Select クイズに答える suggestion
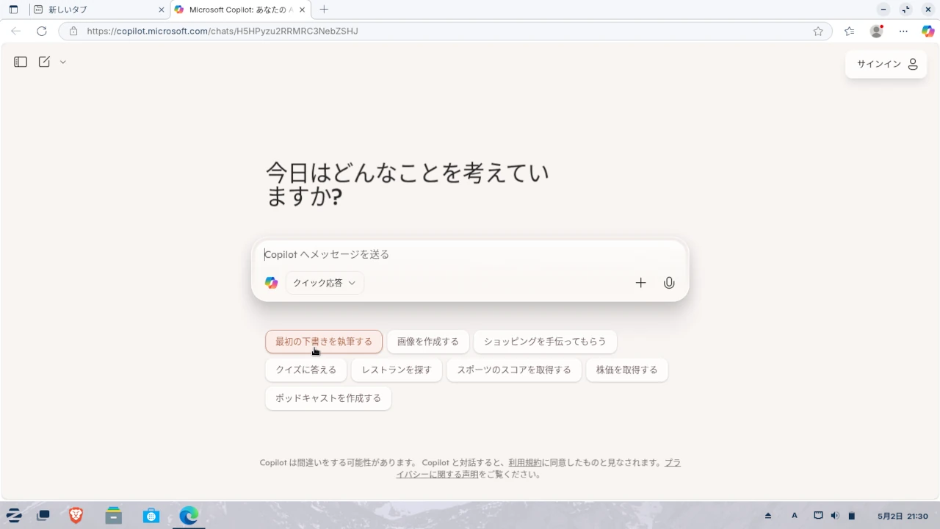Image resolution: width=940 pixels, height=529 pixels. [x=306, y=370]
